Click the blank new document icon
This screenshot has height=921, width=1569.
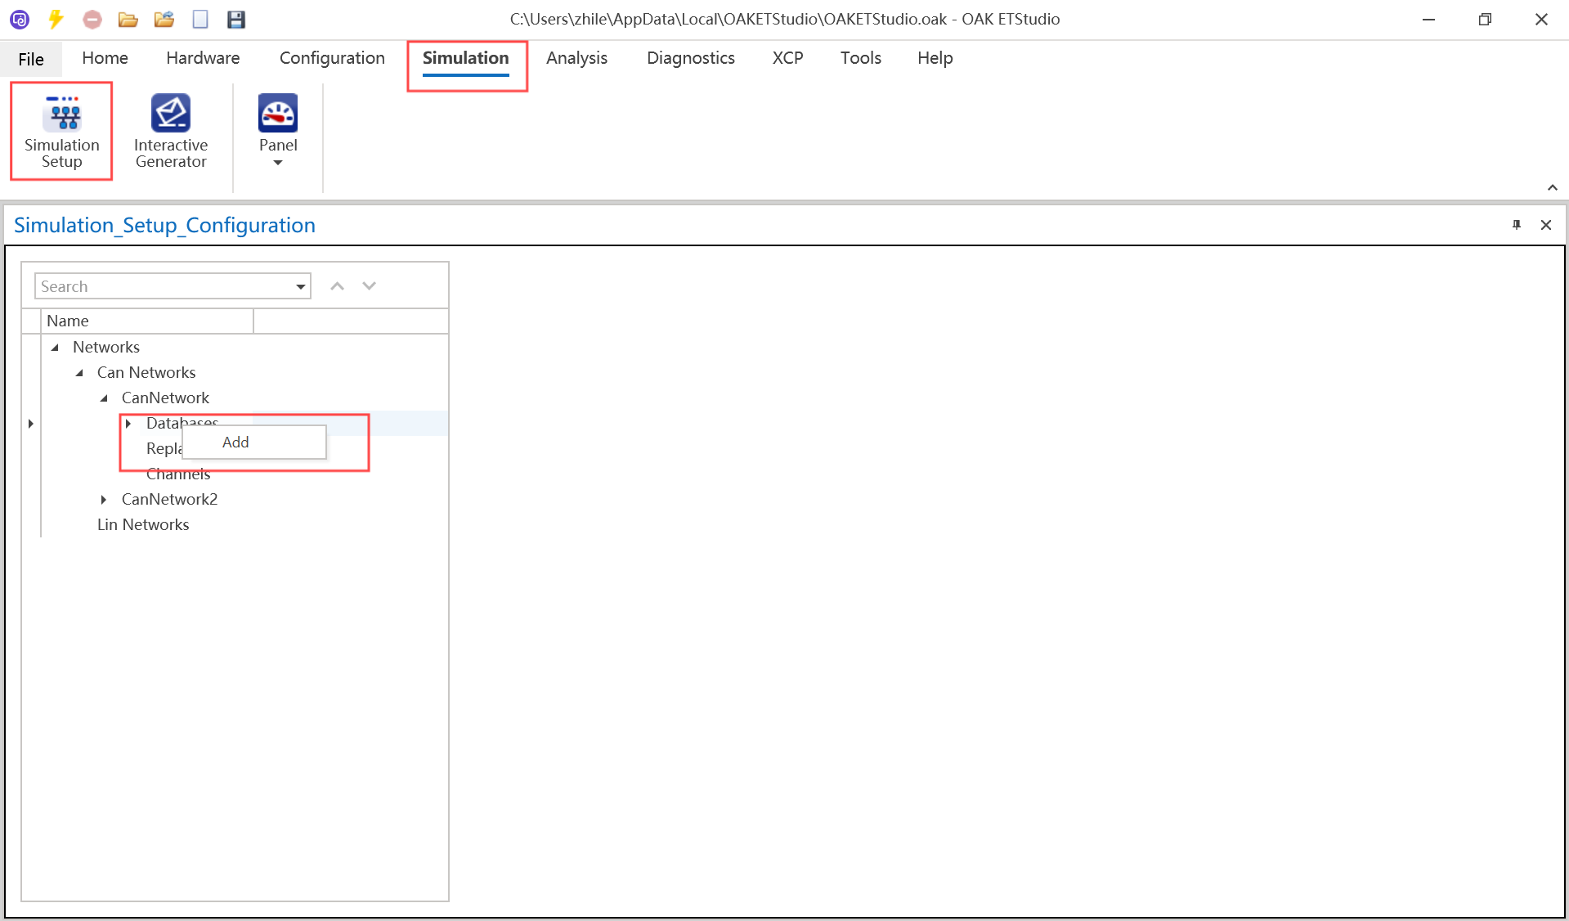pyautogui.click(x=200, y=19)
